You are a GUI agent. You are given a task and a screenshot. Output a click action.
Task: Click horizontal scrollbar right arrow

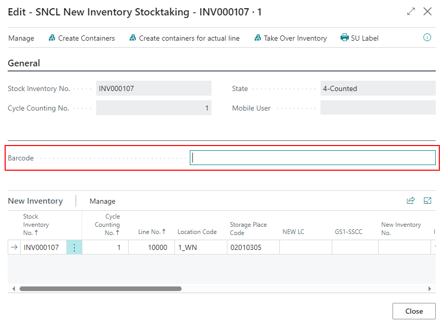(430, 289)
